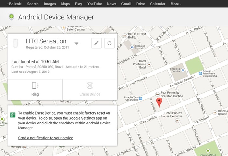Click the Erase Device button
Screen dimensions: 228x156
click(90, 89)
